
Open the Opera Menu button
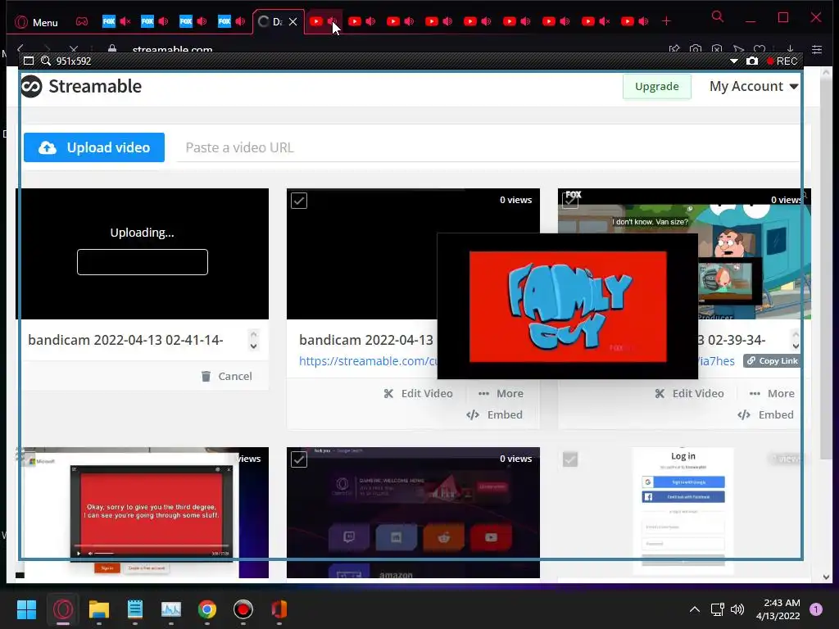point(36,22)
